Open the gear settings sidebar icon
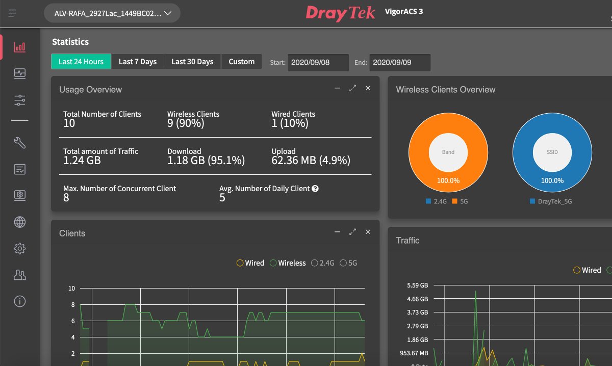 [20, 248]
